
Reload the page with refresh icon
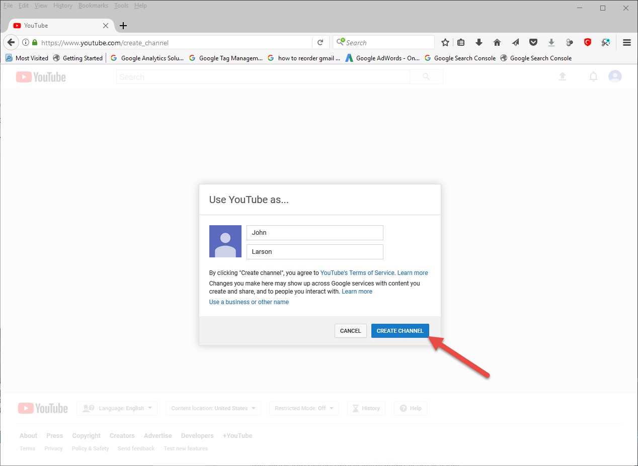click(320, 43)
